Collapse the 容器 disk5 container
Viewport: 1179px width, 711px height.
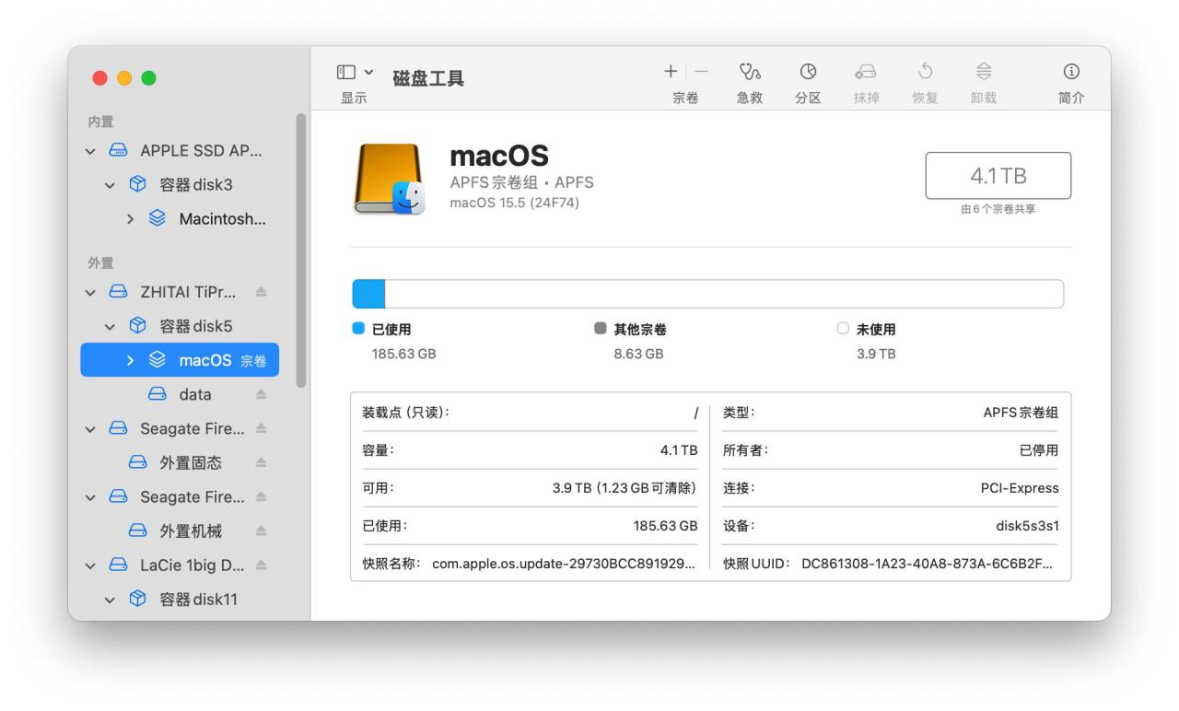[110, 326]
